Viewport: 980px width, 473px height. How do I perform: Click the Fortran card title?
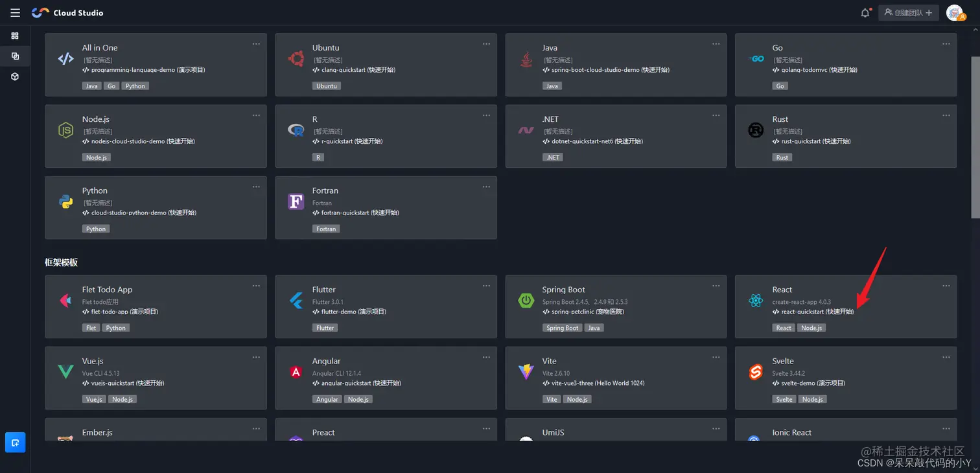point(325,190)
